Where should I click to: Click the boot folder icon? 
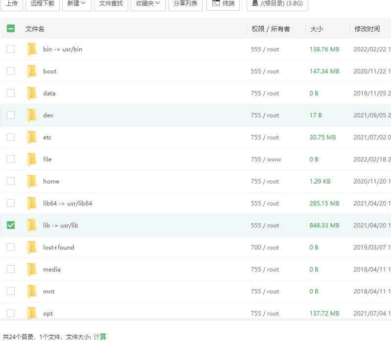tap(32, 71)
